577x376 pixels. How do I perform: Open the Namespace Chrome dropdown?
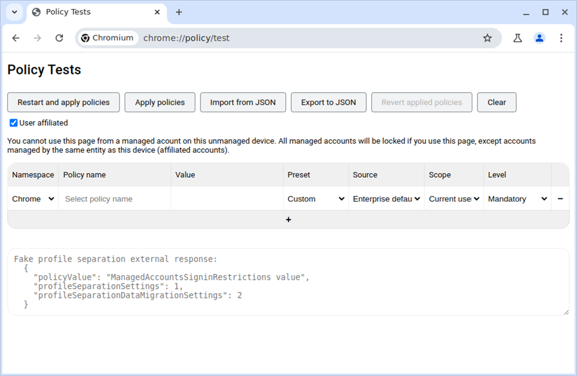pyautogui.click(x=33, y=199)
